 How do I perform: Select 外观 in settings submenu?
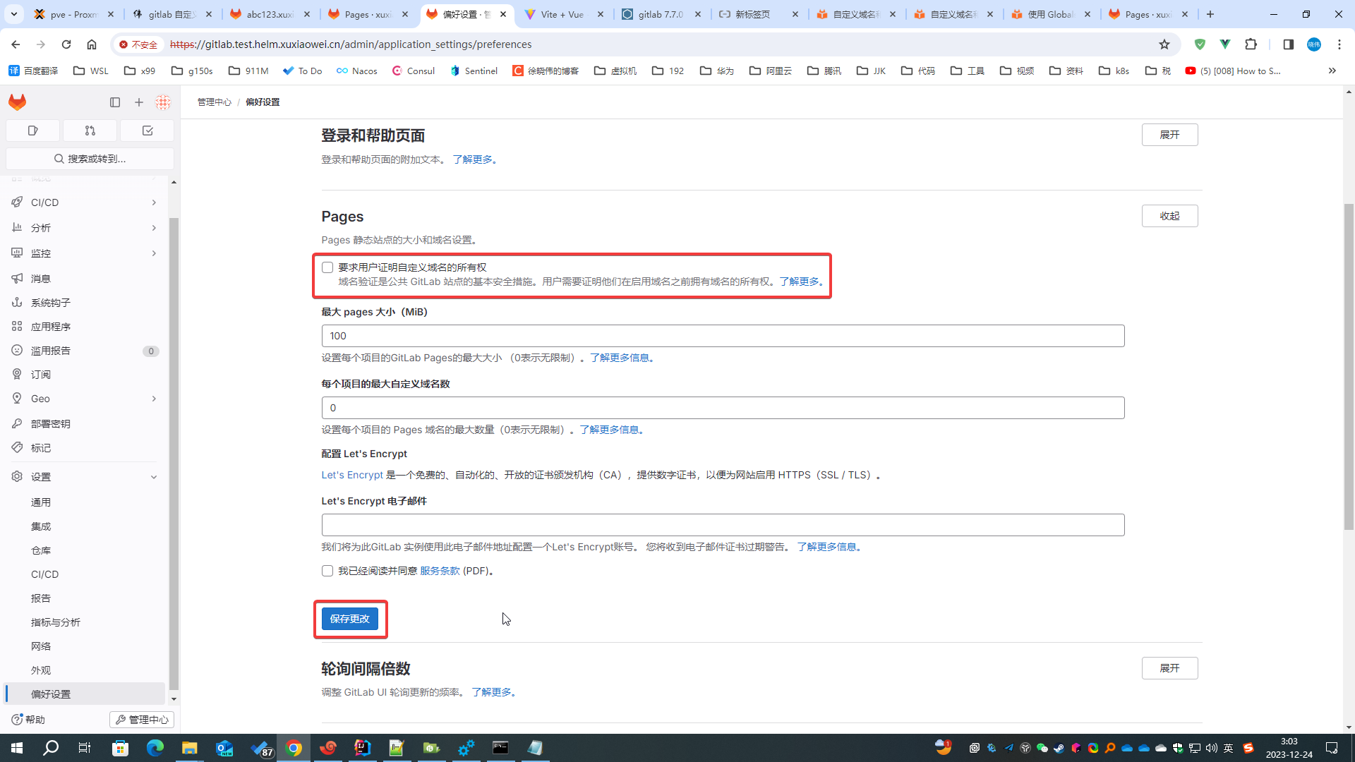coord(41,670)
